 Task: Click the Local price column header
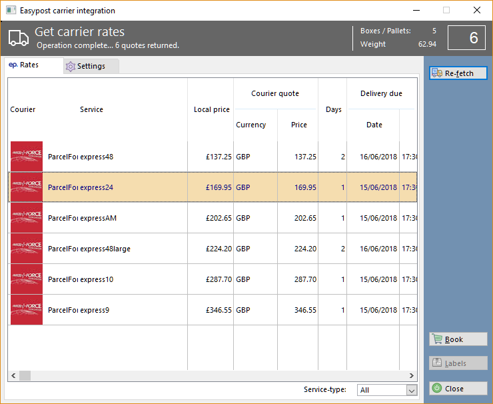(212, 109)
